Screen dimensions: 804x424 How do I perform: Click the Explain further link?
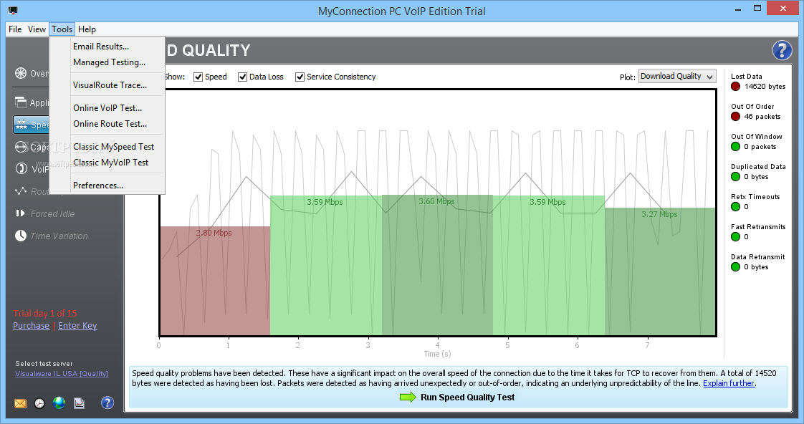tap(729, 383)
